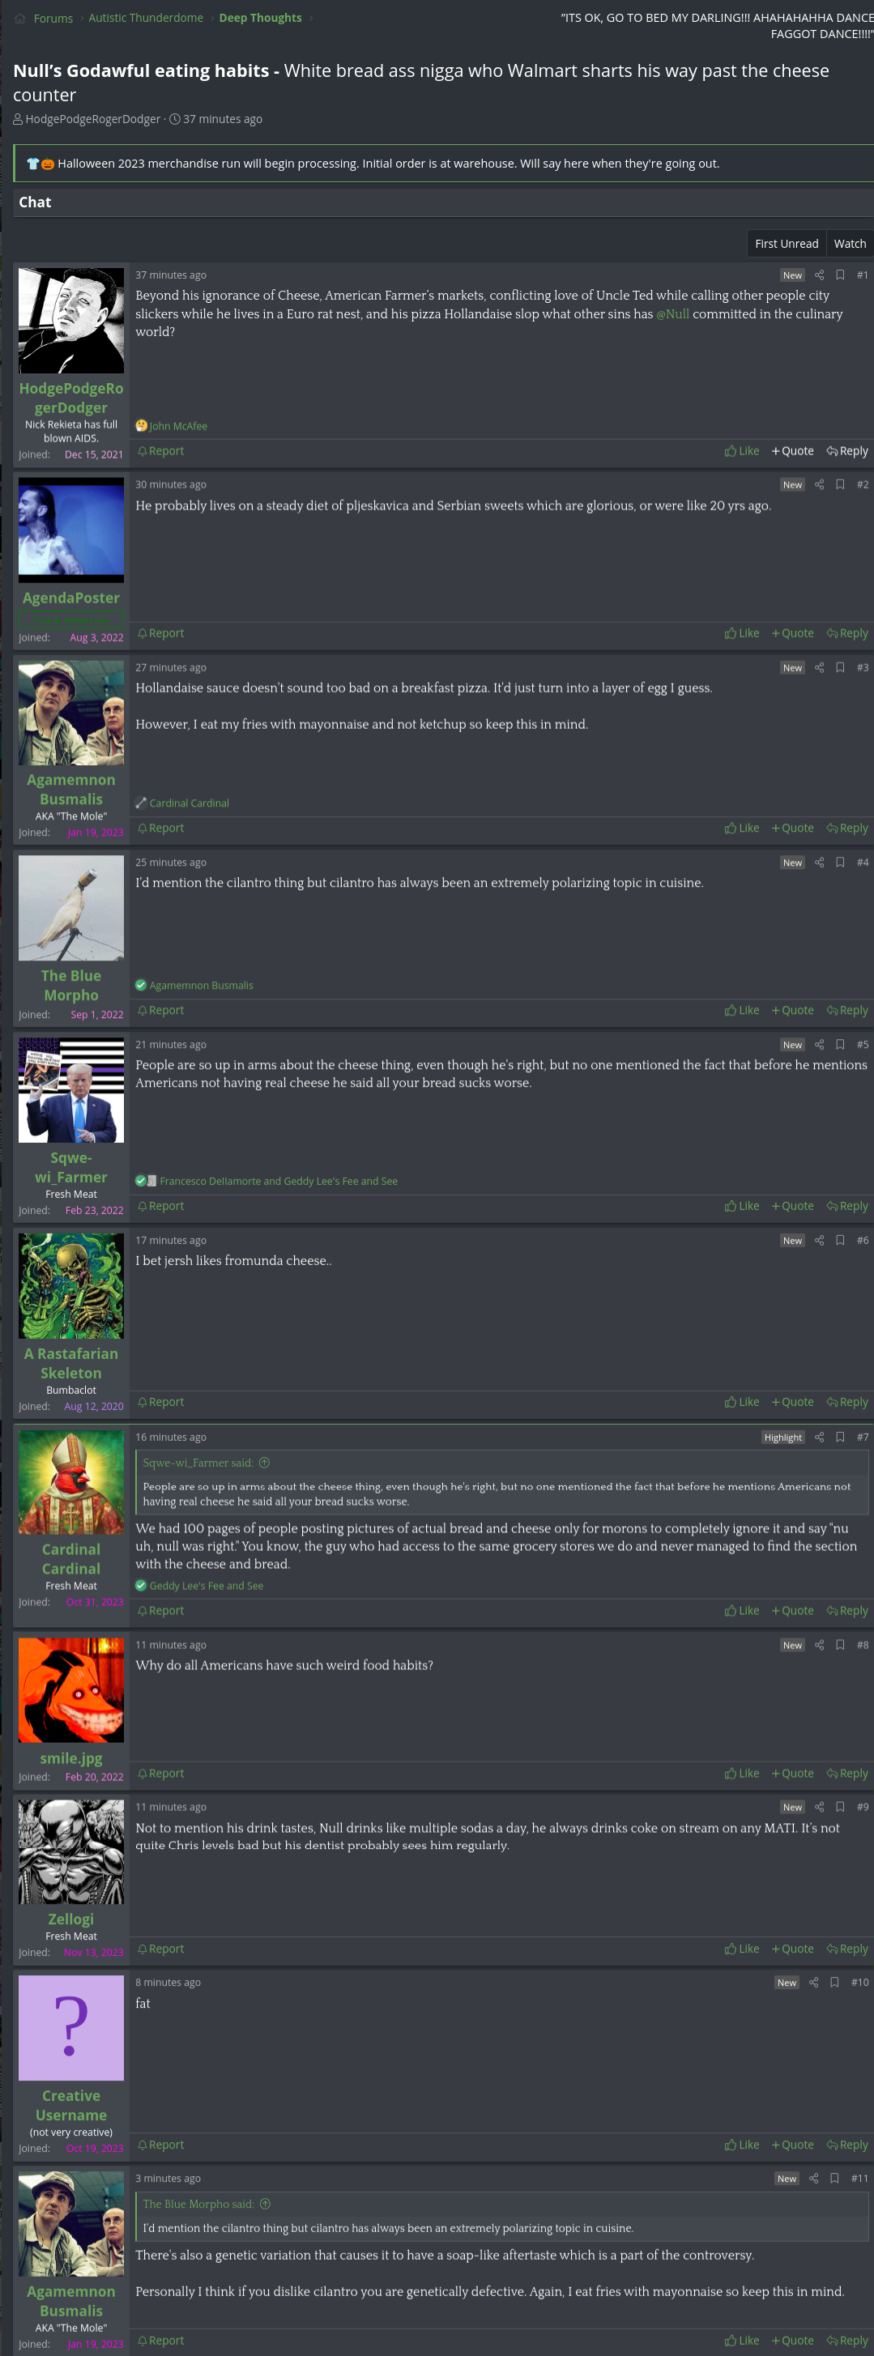Bookmark post #11 using bookmark icon
The height and width of the screenshot is (2356, 874).
pos(833,2178)
